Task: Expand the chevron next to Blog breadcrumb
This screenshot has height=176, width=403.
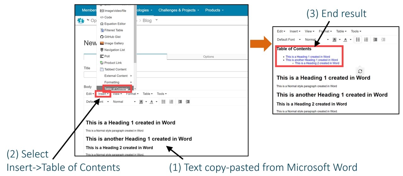Action: [x=157, y=20]
